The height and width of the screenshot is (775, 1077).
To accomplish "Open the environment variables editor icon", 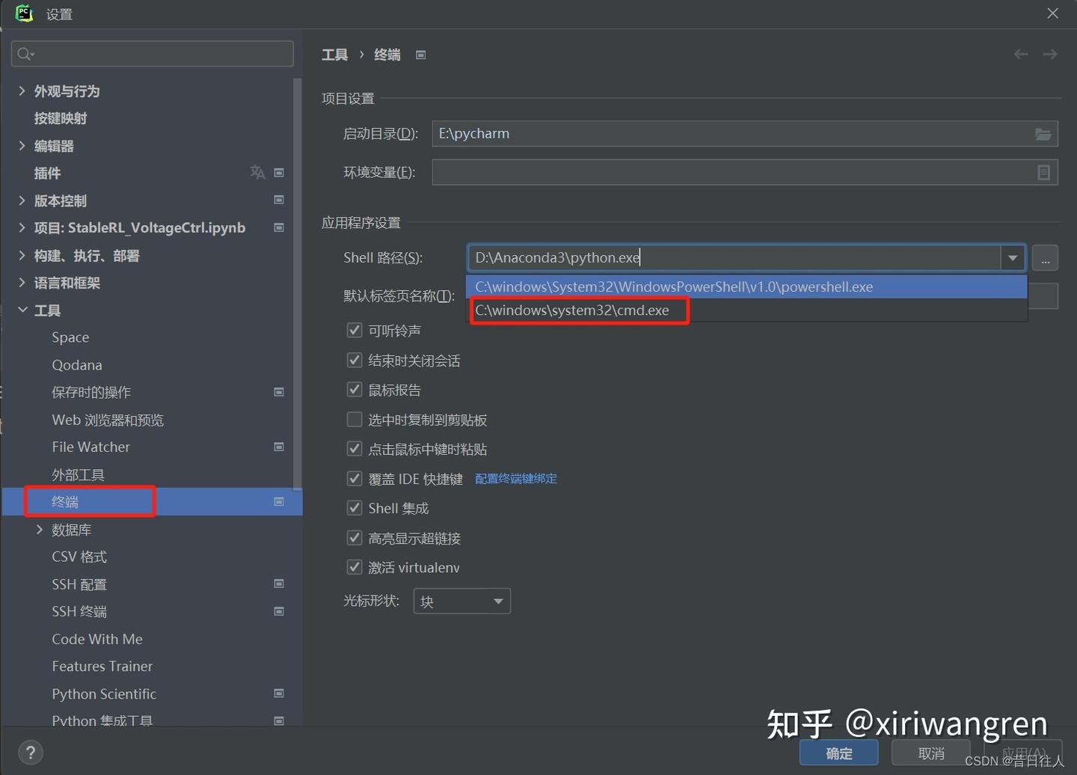I will [x=1044, y=172].
